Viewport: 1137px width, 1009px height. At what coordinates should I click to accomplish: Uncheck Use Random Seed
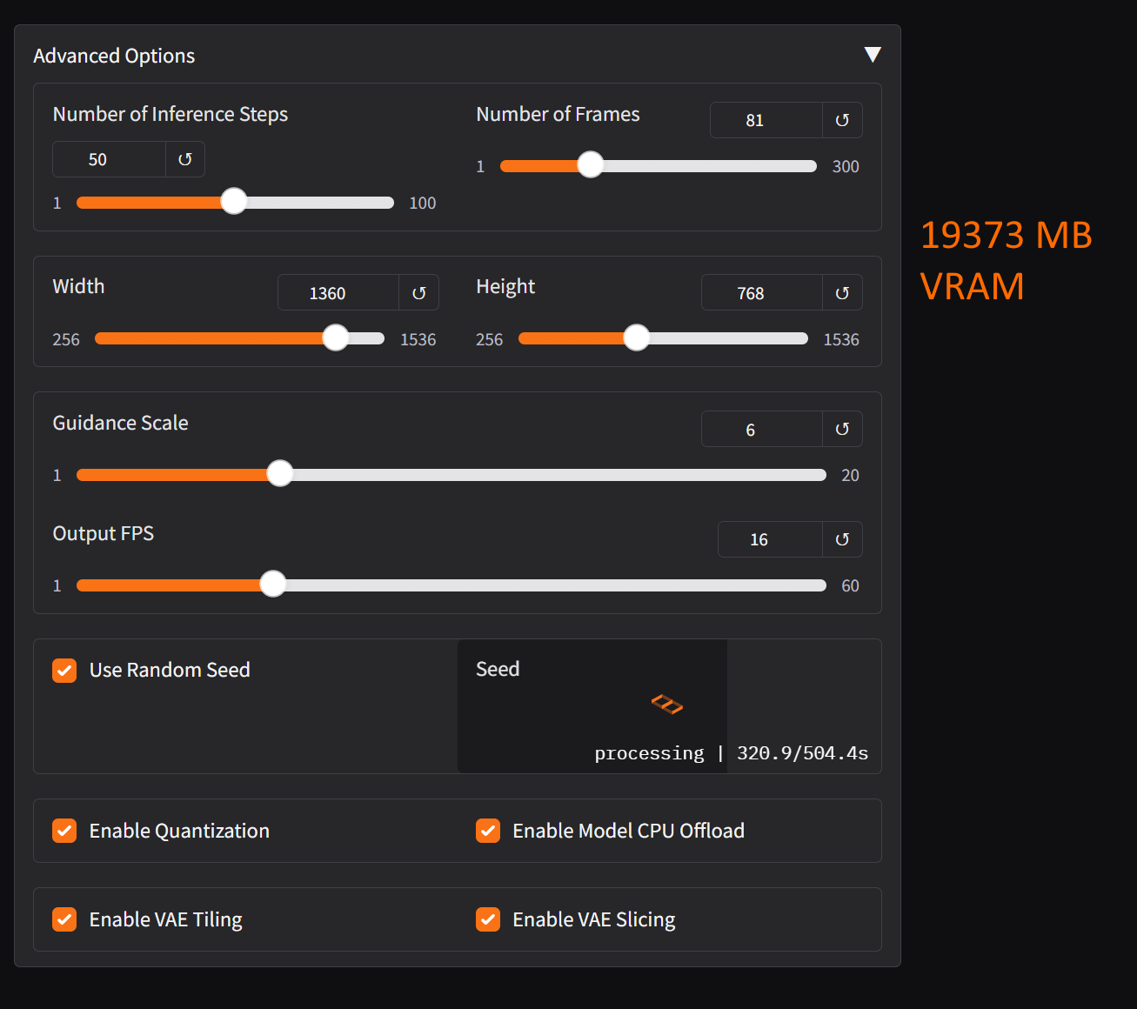64,670
